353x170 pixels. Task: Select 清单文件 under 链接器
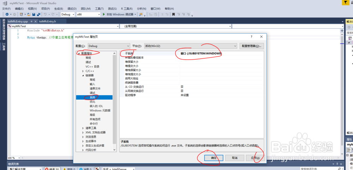tap(95, 89)
